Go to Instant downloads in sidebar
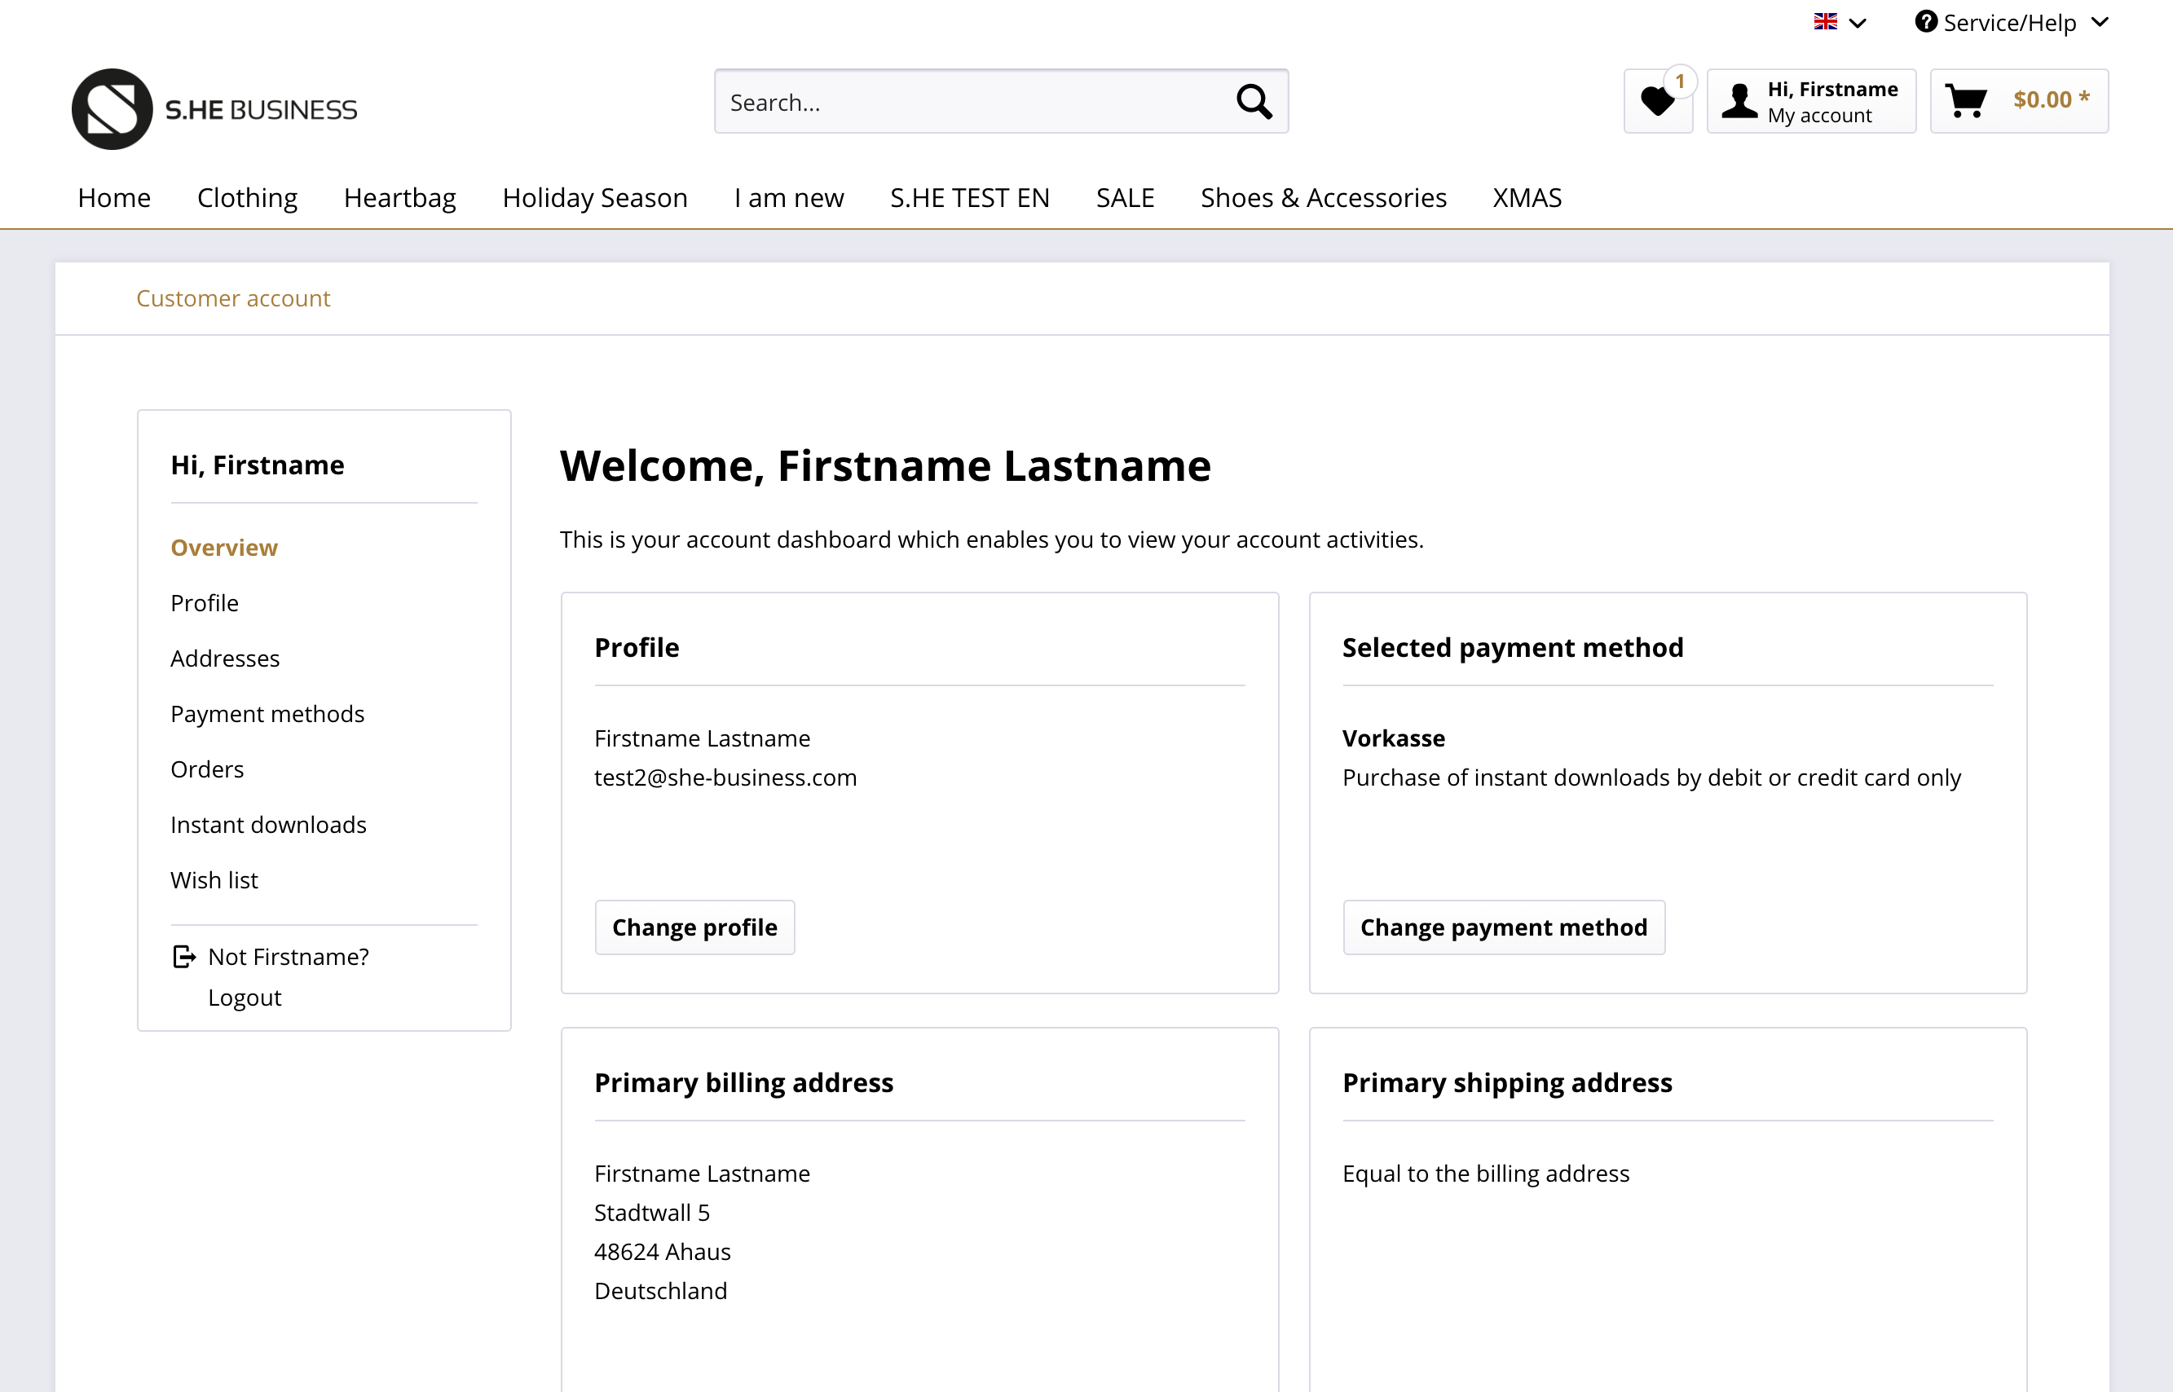2173x1392 pixels. click(x=268, y=824)
